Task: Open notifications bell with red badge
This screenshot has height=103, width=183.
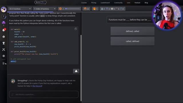Action: [x=4, y=30]
